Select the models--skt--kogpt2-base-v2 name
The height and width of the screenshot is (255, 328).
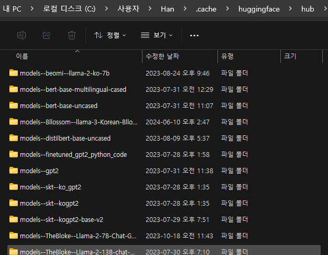(61, 220)
